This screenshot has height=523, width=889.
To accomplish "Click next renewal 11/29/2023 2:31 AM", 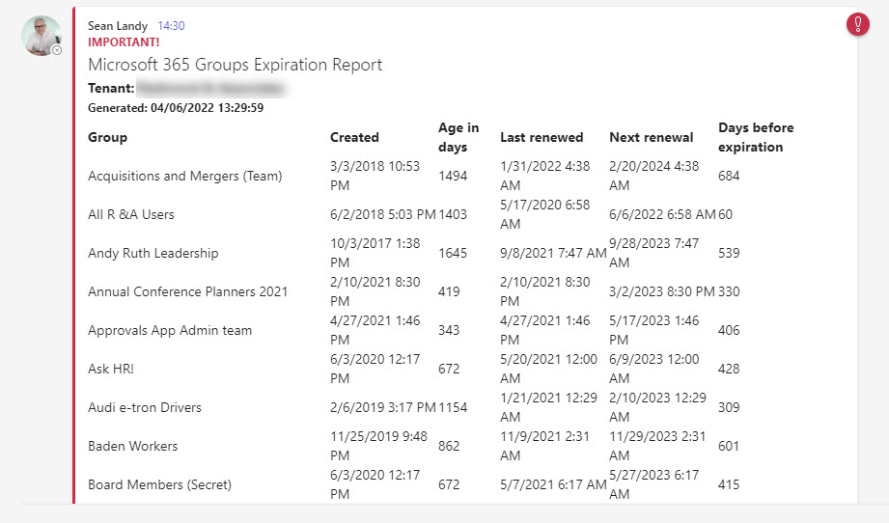I will tap(657, 446).
